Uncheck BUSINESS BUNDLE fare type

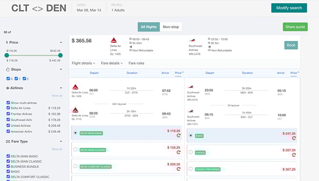click(8, 166)
